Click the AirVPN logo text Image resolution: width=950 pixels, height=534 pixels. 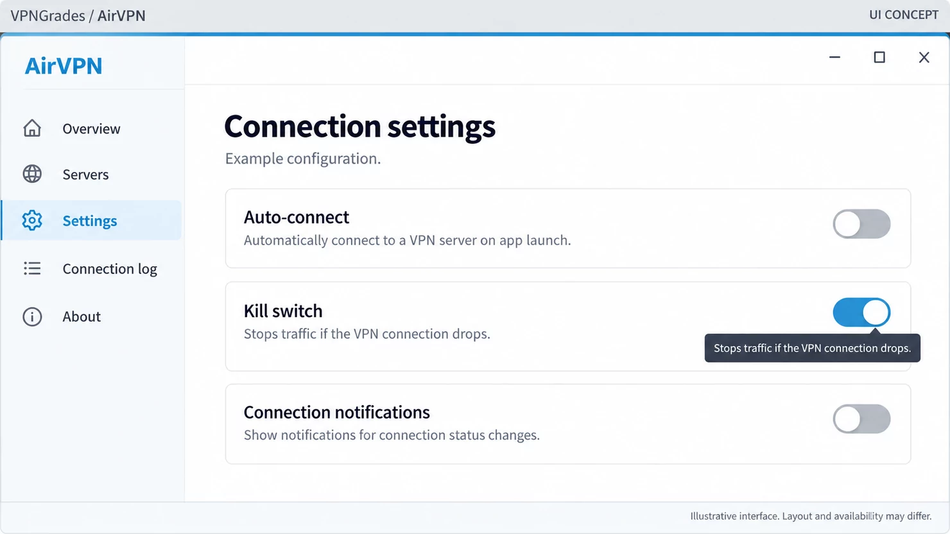tap(64, 65)
